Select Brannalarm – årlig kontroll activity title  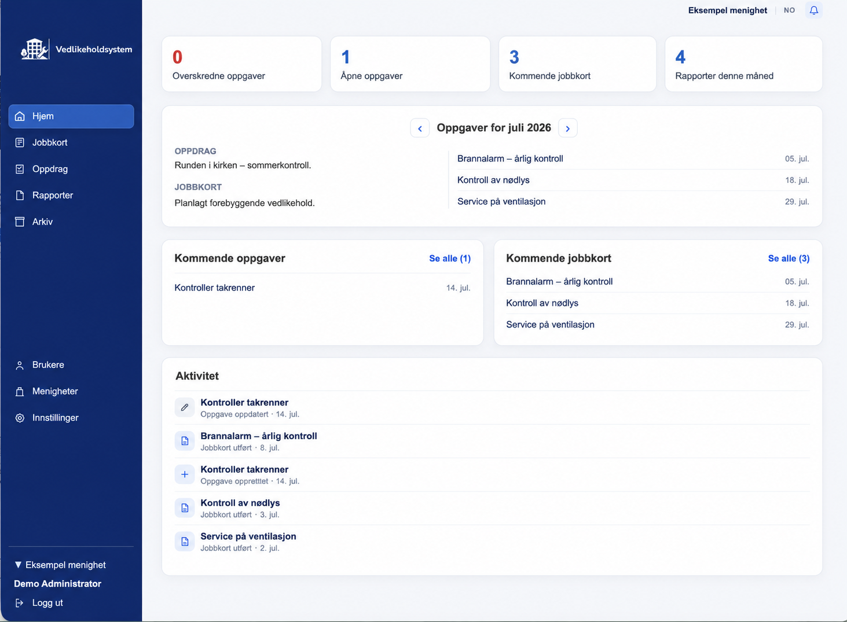tap(259, 436)
